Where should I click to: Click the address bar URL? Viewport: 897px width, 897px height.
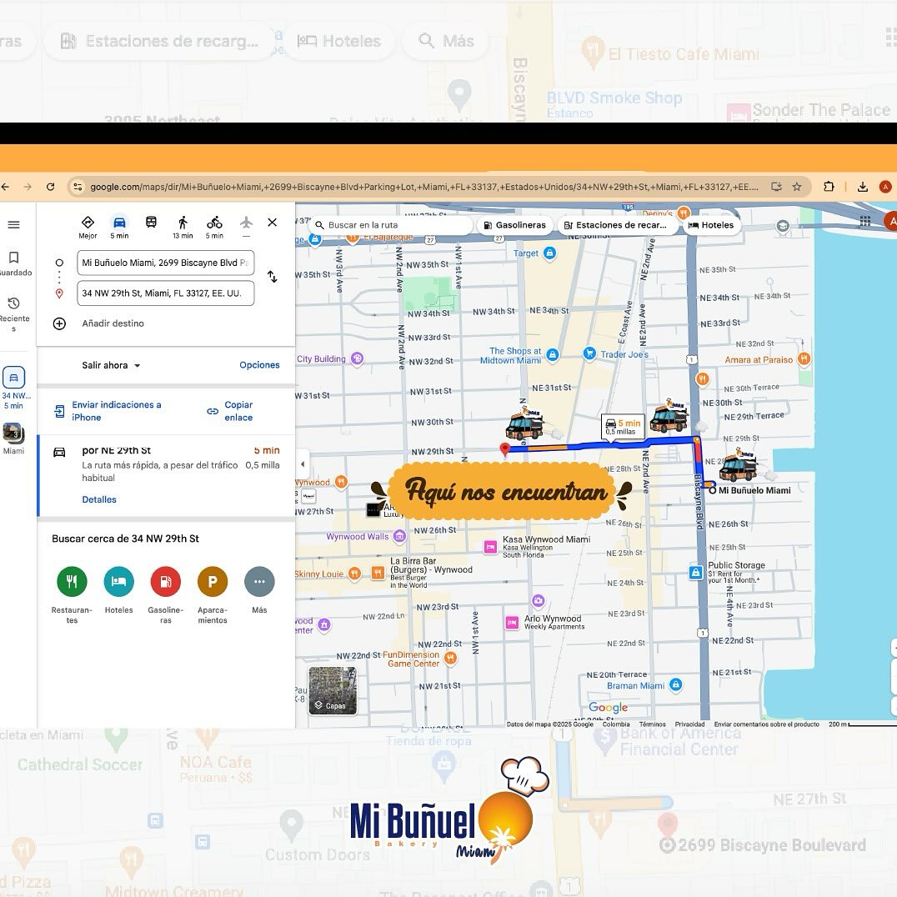point(423,187)
